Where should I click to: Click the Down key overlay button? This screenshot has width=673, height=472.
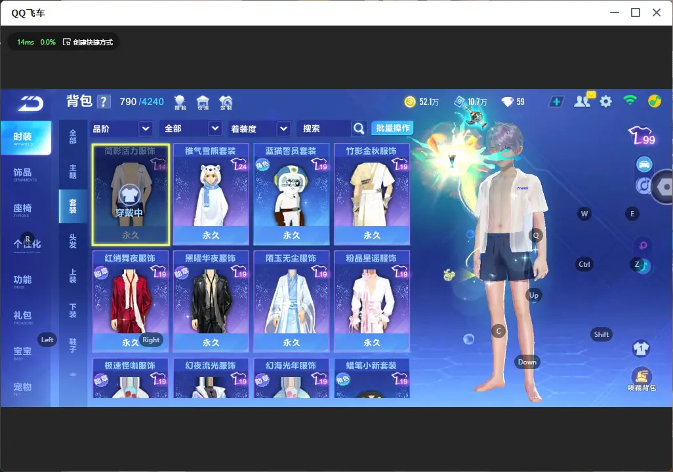pos(527,362)
